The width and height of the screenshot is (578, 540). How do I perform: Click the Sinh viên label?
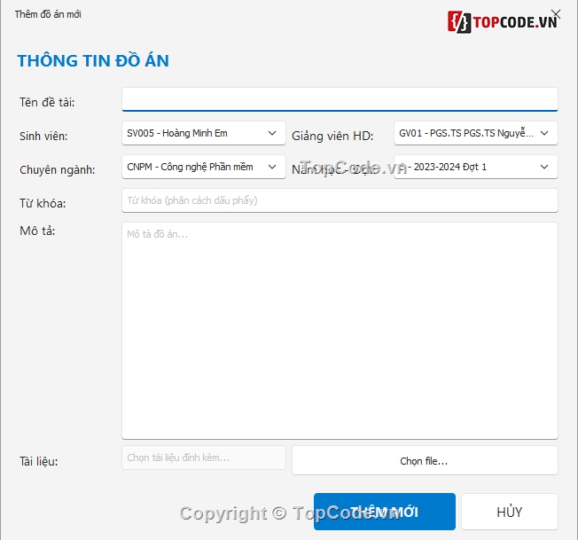coord(43,136)
